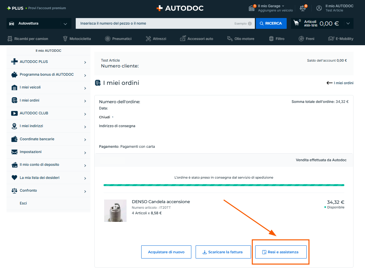The image size is (365, 269).
Task: Click Resi e assistenza button
Action: pyautogui.click(x=281, y=252)
